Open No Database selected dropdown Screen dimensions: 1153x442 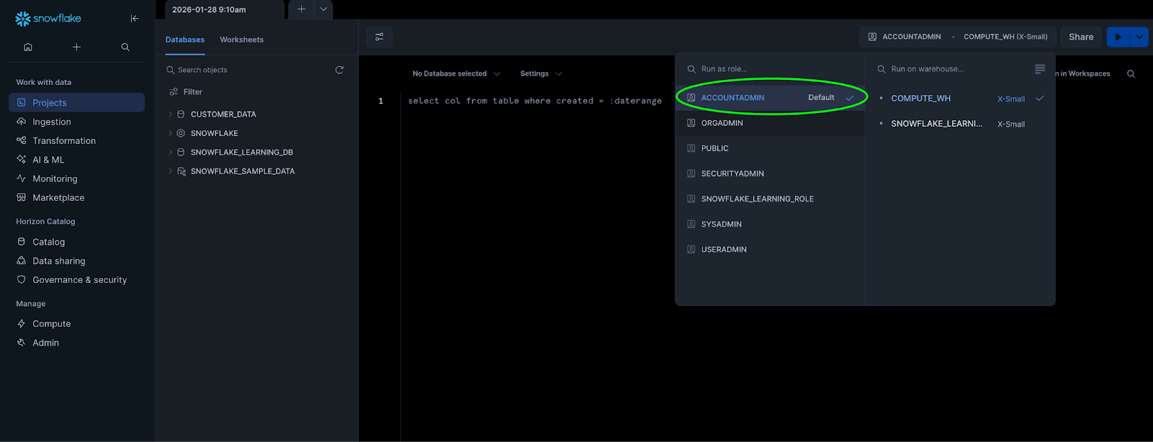click(456, 73)
